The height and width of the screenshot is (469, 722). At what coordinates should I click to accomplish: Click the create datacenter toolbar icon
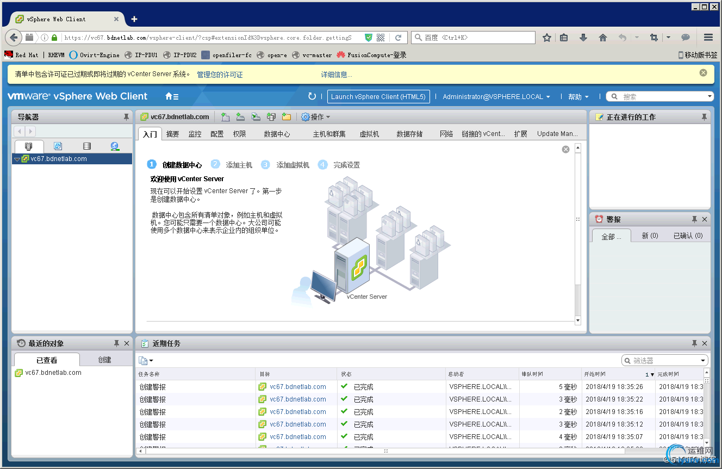[225, 117]
